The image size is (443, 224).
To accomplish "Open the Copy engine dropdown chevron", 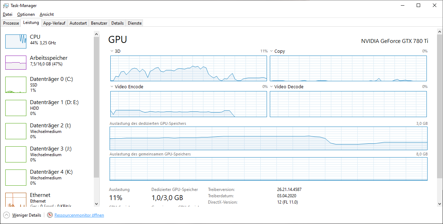I will 271,51.
